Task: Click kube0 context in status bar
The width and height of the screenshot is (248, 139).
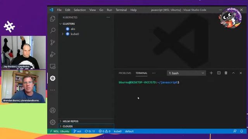Action: point(118,131)
